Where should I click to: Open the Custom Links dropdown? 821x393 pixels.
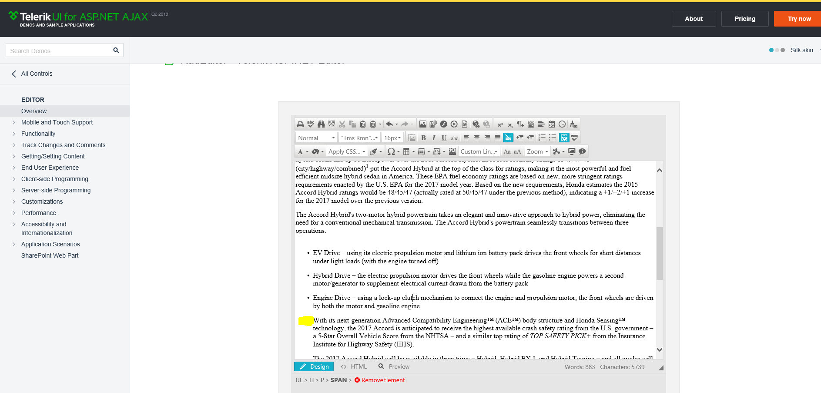tap(479, 151)
